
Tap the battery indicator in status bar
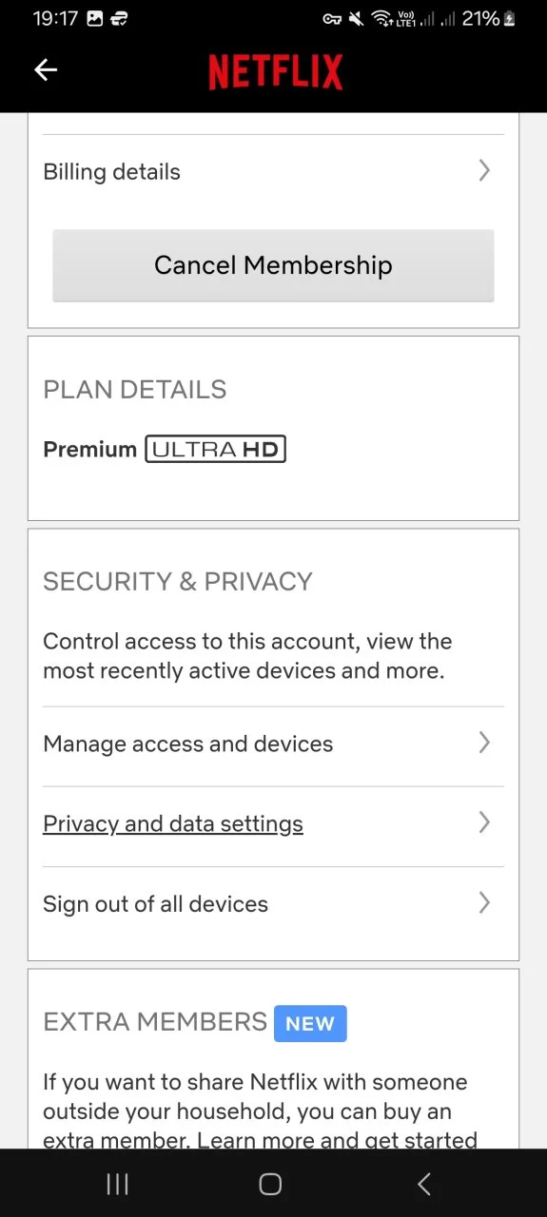(509, 18)
